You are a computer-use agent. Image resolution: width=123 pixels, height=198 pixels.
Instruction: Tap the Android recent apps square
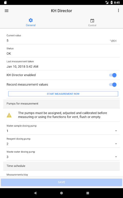pyautogui.click(x=88, y=193)
